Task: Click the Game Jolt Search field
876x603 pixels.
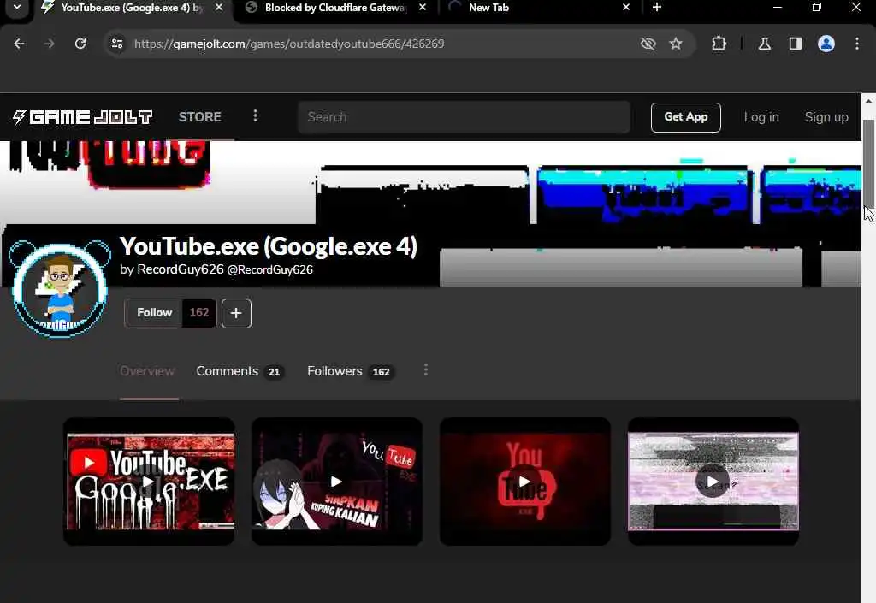Action: coord(464,117)
